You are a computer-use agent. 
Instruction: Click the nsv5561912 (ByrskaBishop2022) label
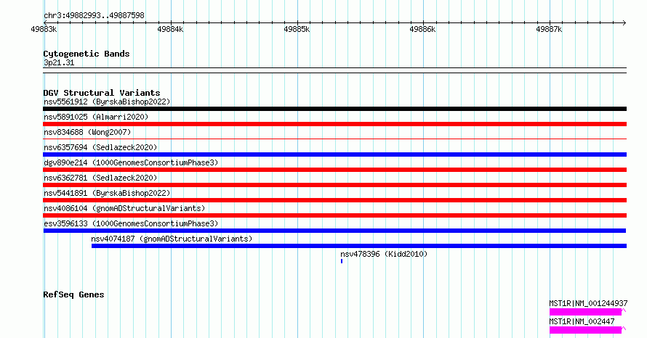pos(107,102)
